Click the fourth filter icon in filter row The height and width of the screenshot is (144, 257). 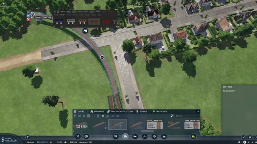pyautogui.click(x=88, y=116)
